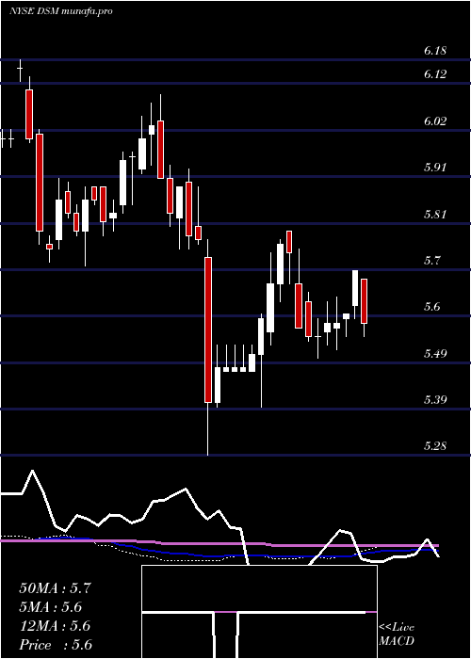Click the 5.39 price axis label
Screen dimensions: 471x659
pos(434,399)
